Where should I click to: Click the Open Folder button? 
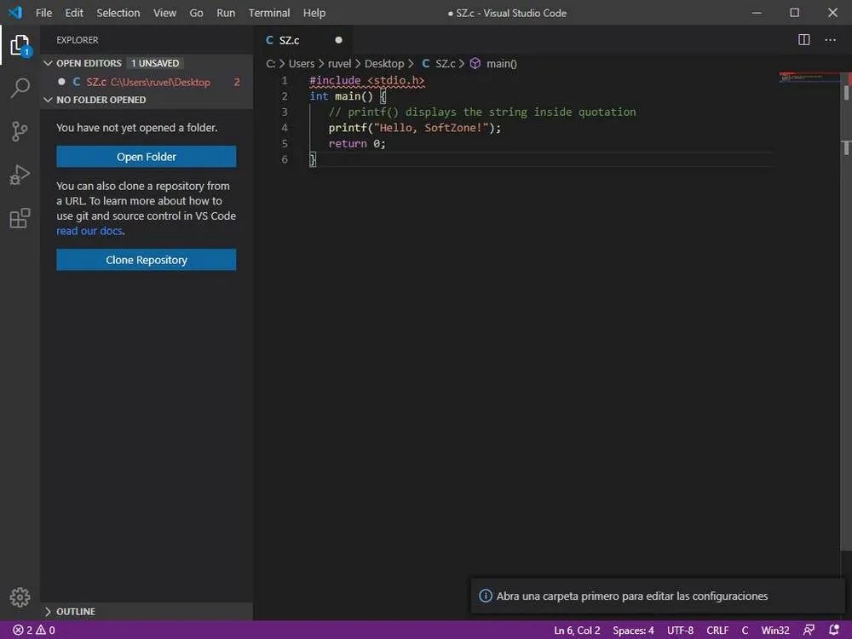click(146, 156)
